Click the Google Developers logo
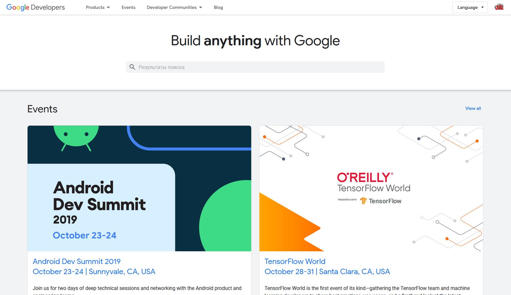The height and width of the screenshot is (295, 511). click(x=35, y=7)
